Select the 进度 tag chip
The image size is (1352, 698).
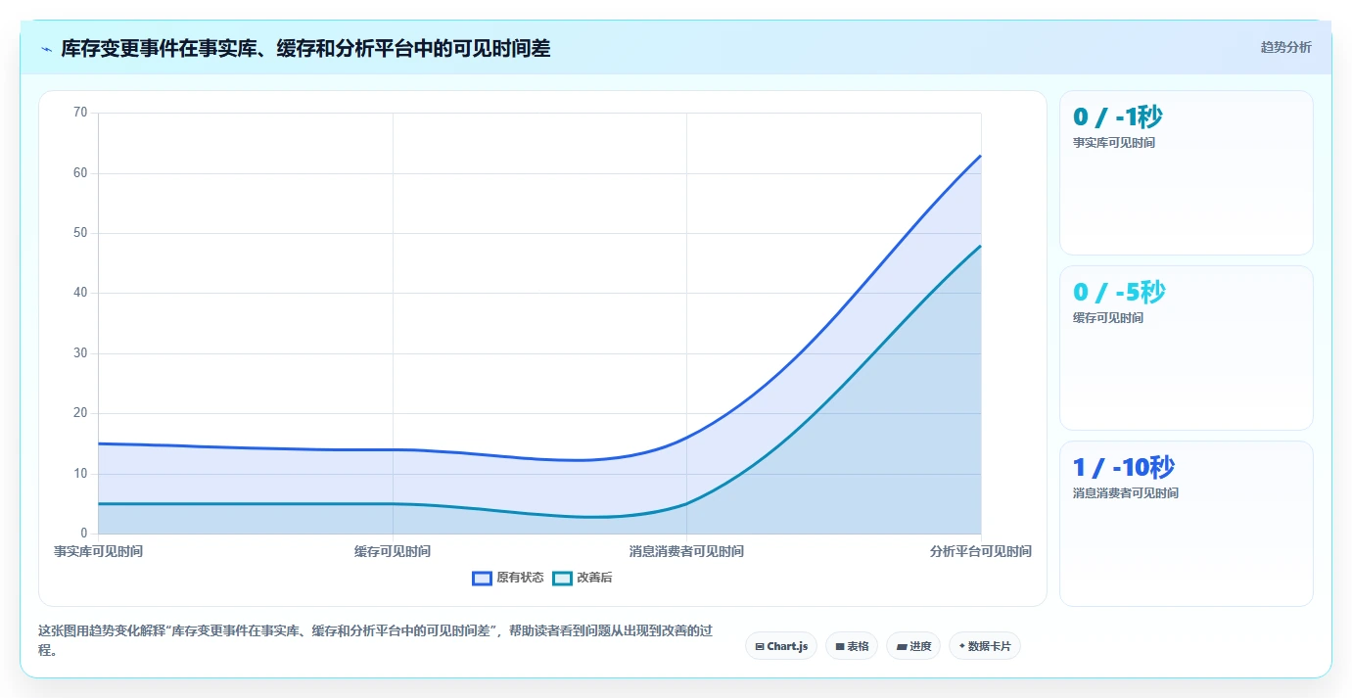coord(913,646)
